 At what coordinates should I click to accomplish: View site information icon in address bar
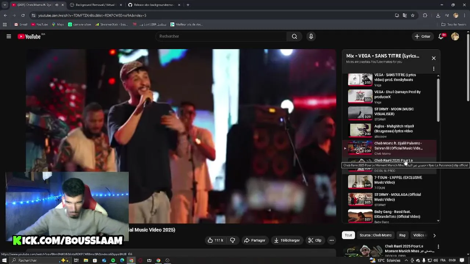tap(33, 15)
